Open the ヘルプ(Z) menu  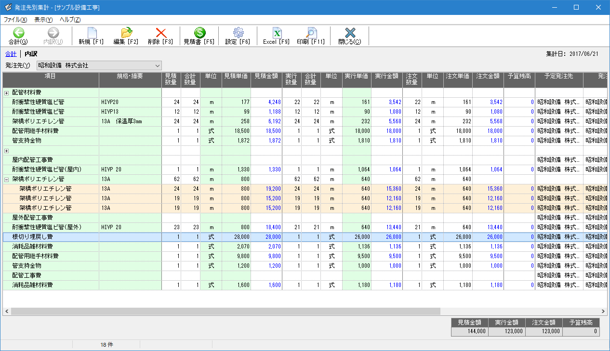click(70, 20)
